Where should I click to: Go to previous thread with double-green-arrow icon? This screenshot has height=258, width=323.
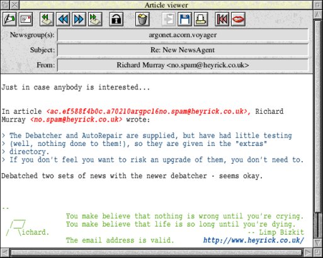pyautogui.click(x=47, y=19)
